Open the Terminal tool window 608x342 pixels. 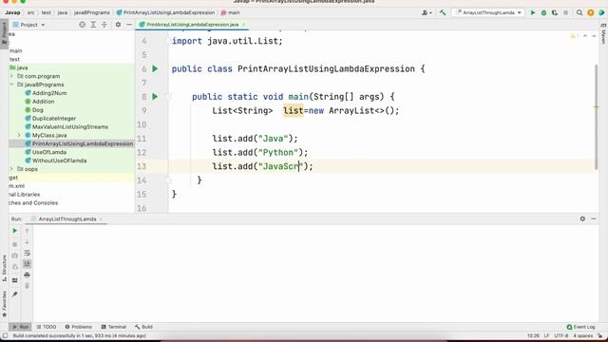(x=114, y=327)
